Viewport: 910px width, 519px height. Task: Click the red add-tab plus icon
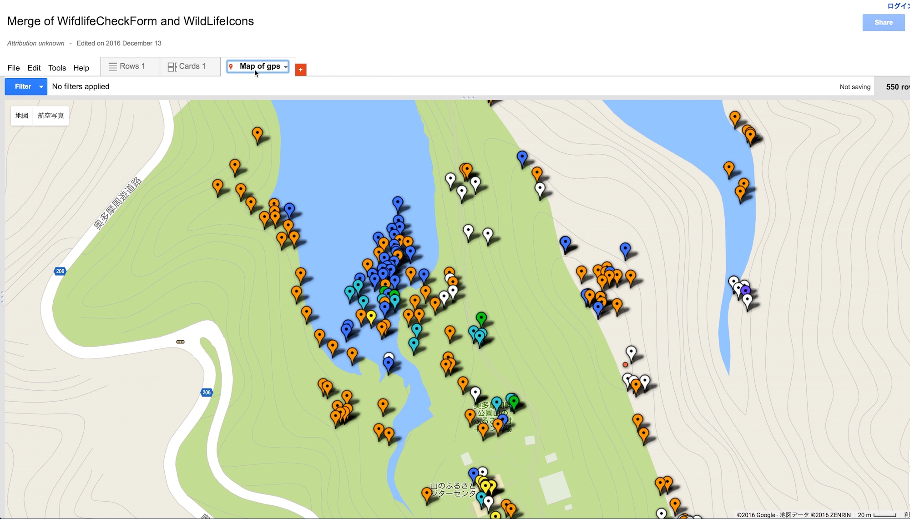tap(300, 70)
